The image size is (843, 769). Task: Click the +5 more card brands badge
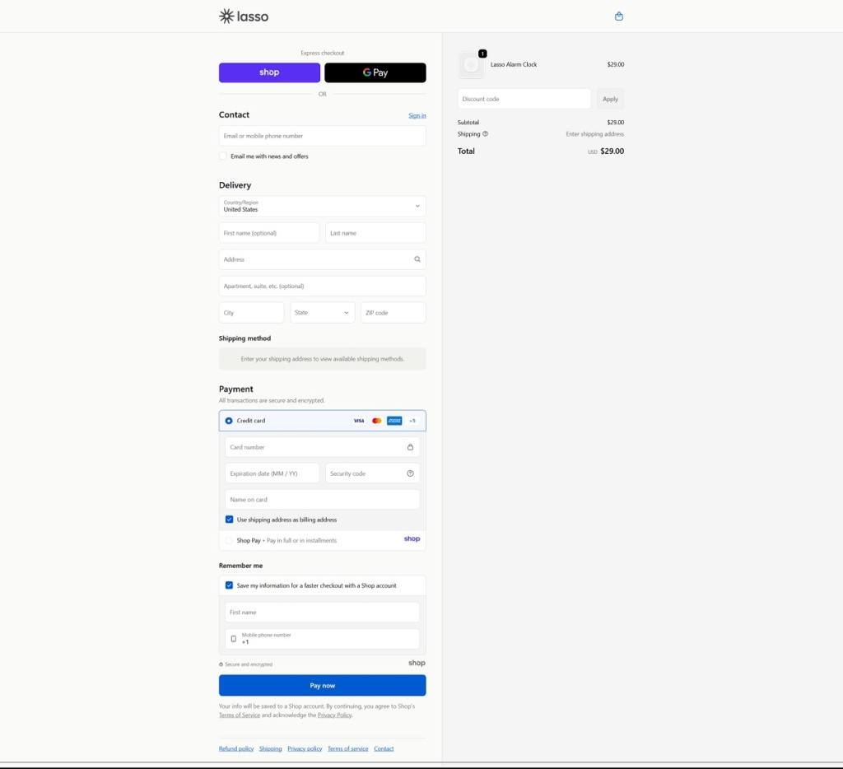(412, 421)
